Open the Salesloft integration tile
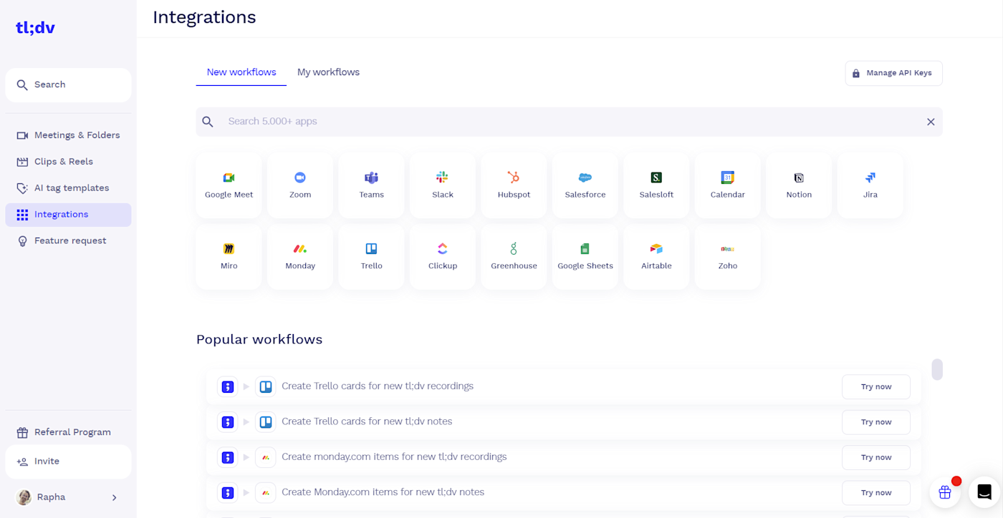The width and height of the screenshot is (1003, 518). click(656, 185)
